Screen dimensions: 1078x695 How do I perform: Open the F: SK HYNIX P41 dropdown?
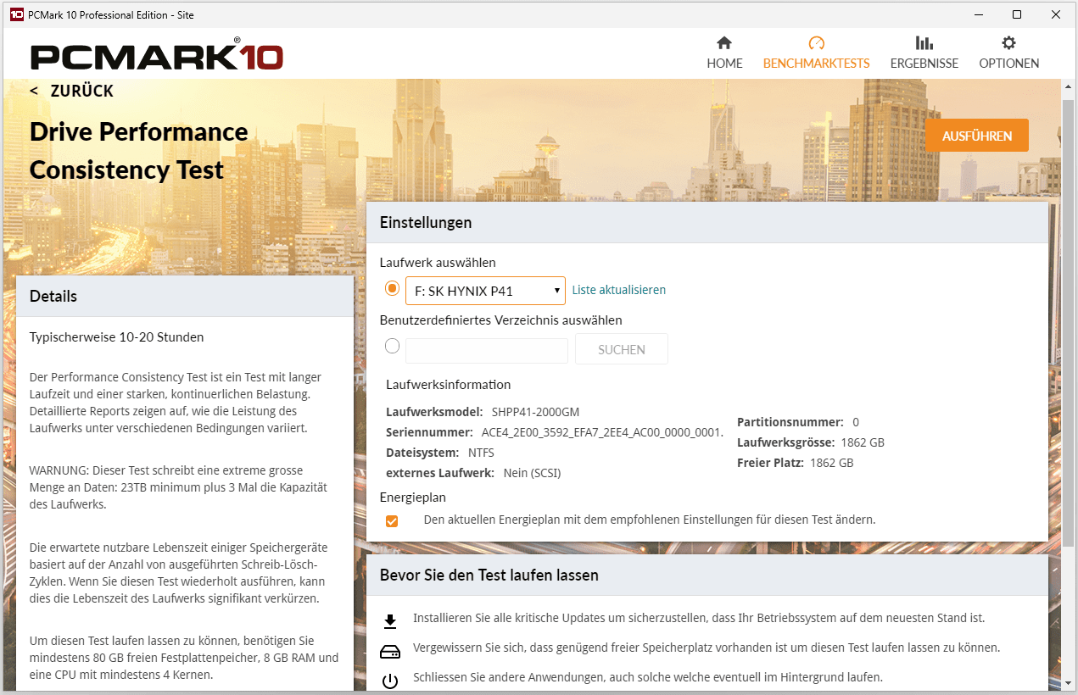[x=485, y=291]
